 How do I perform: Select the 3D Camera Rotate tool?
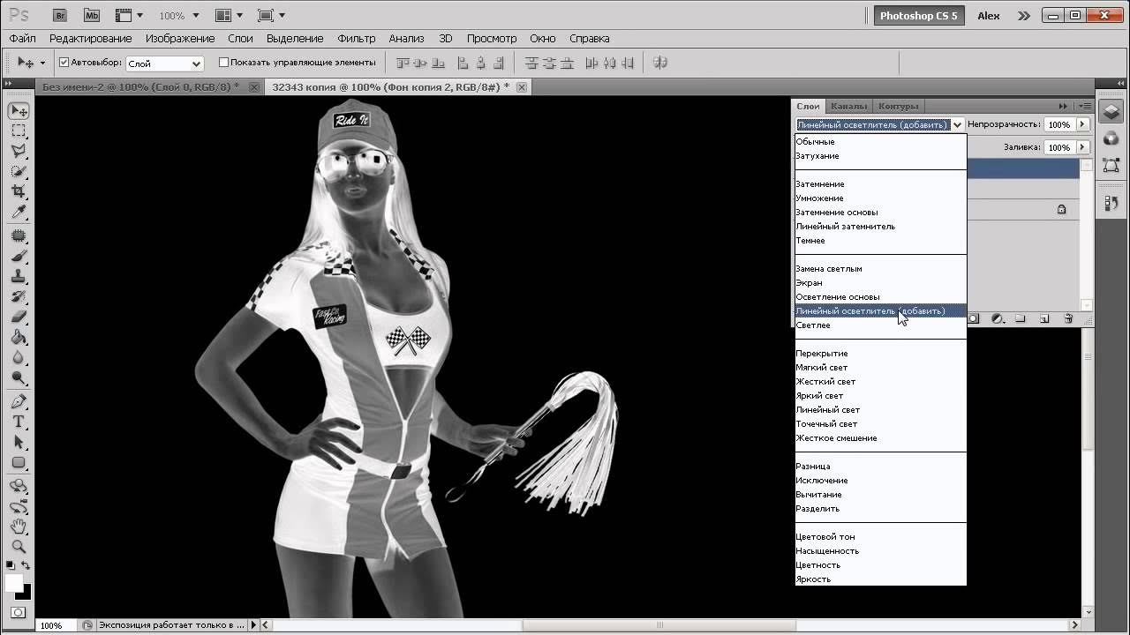point(19,506)
